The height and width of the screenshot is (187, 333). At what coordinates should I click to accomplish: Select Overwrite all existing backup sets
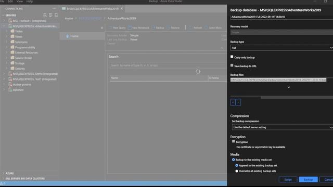pos(237,171)
